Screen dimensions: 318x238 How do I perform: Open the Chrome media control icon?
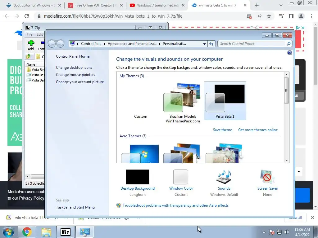click(281, 16)
